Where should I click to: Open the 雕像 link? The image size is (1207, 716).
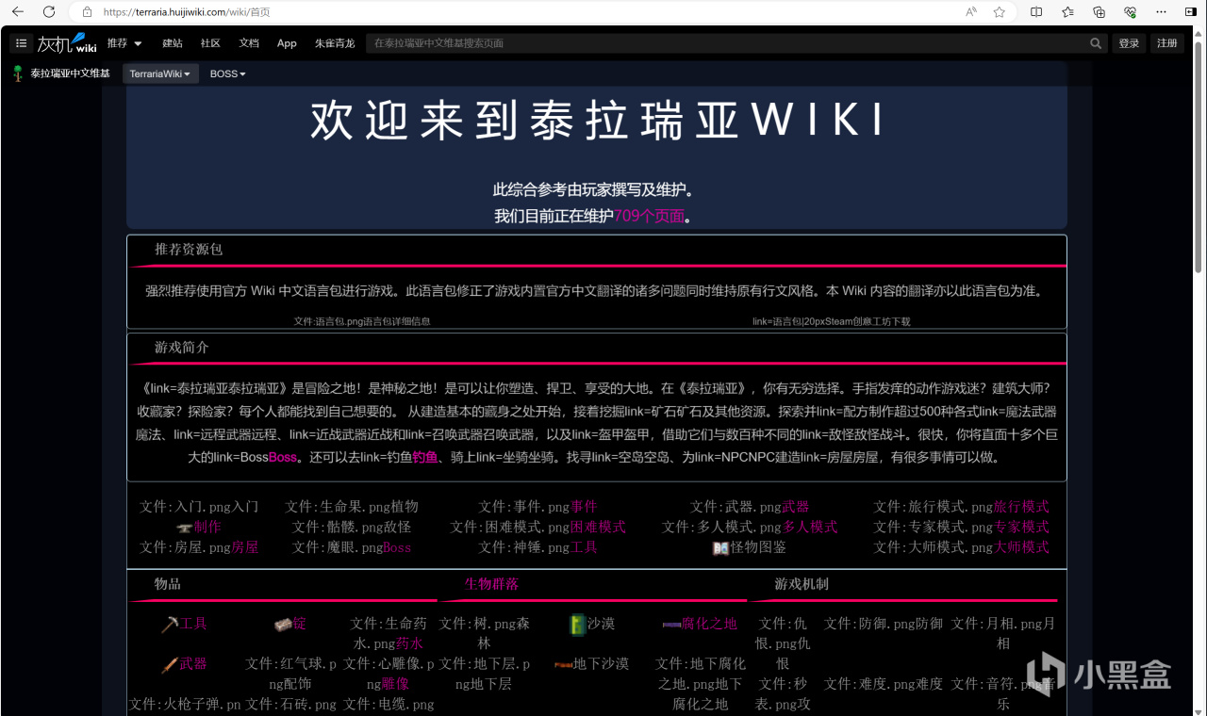pyautogui.click(x=396, y=684)
